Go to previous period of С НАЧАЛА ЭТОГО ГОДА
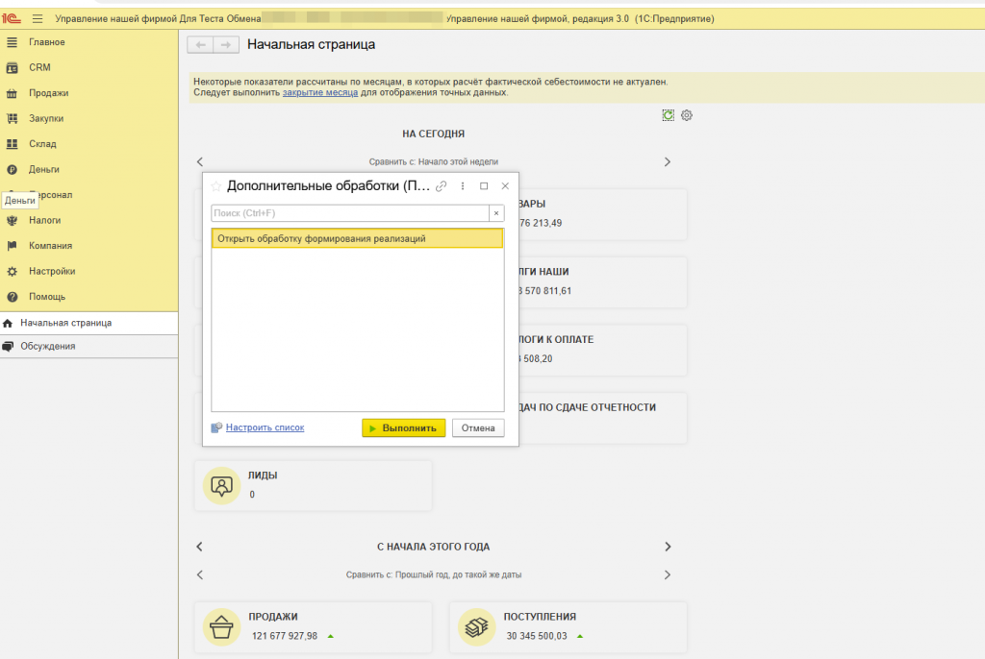The width and height of the screenshot is (985, 659). tap(200, 547)
